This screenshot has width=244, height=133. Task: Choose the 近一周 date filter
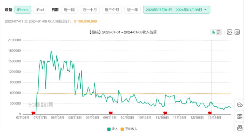(x=69, y=10)
